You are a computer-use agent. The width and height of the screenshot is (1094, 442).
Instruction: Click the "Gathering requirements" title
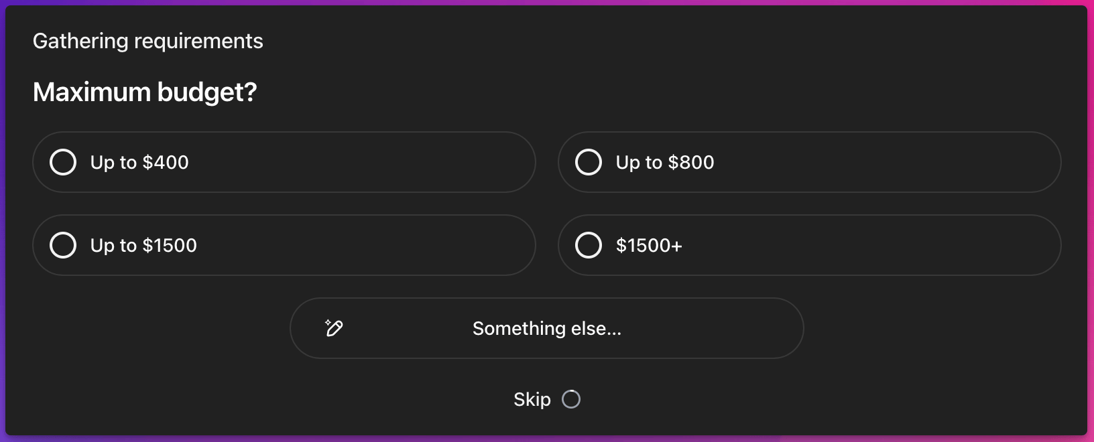(x=148, y=41)
